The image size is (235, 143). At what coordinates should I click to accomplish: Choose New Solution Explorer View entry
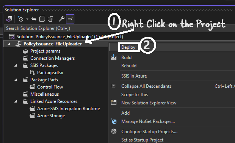tap(149, 103)
